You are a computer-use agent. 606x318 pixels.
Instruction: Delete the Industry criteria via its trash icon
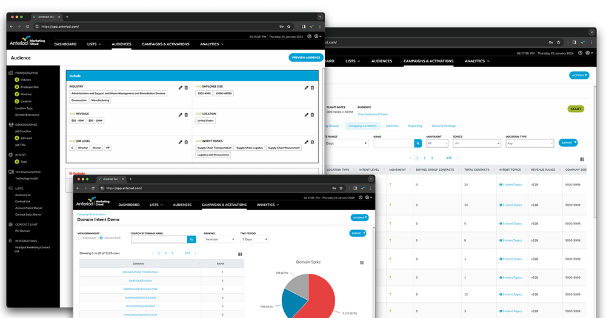click(186, 88)
